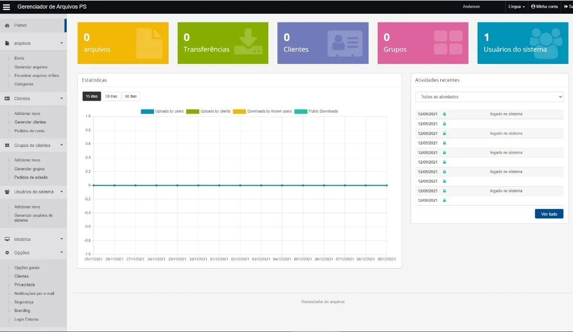Click the Opções gear icon
The image size is (573, 332).
(x=7, y=252)
